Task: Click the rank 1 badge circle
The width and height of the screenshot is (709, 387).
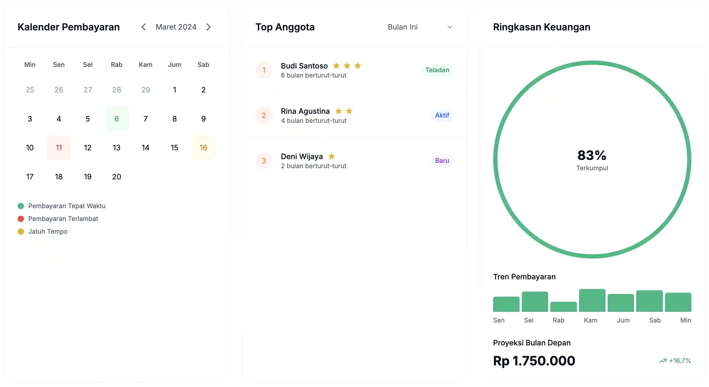Action: 264,70
